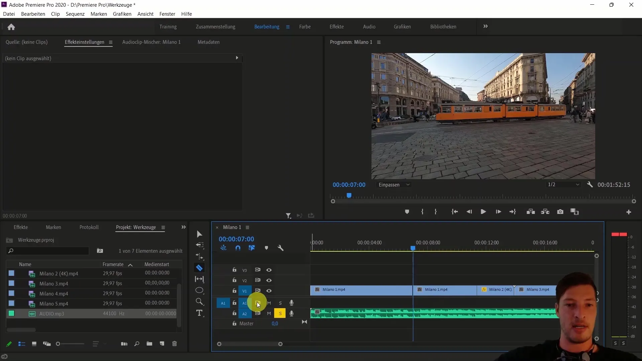Open the Sequenz menu
This screenshot has height=361, width=642.
tap(75, 14)
